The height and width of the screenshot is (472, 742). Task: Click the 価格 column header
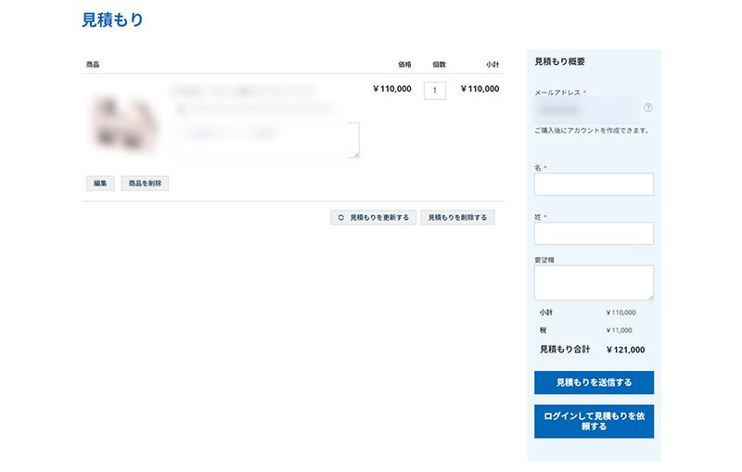tap(404, 64)
